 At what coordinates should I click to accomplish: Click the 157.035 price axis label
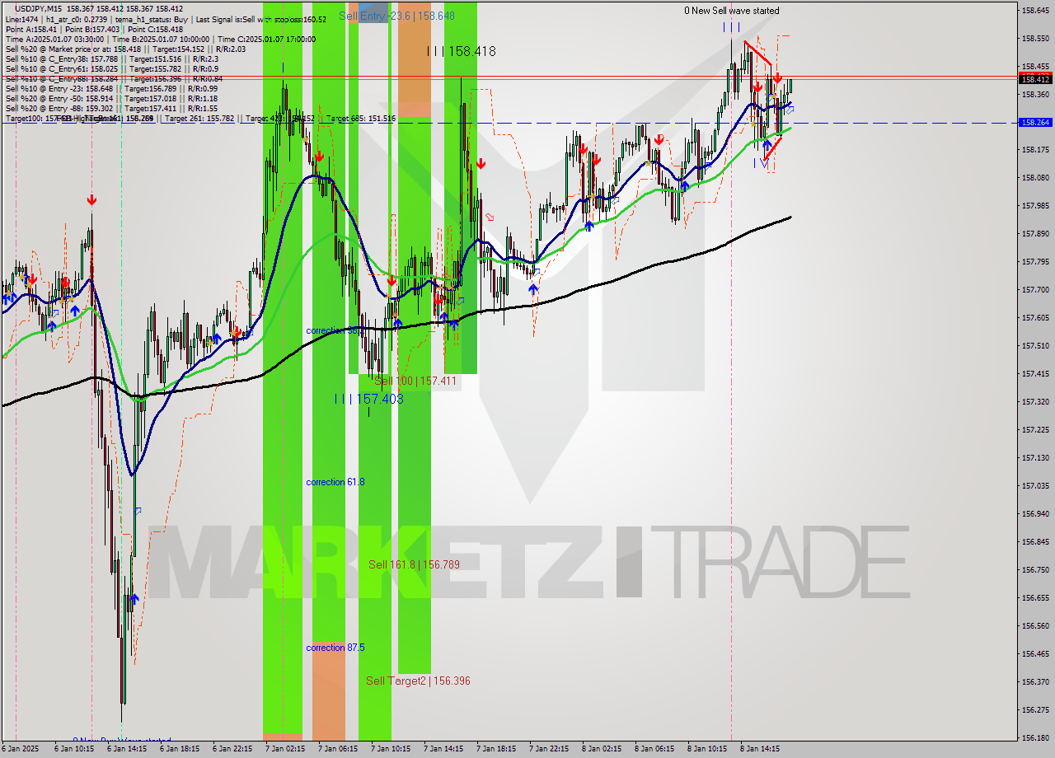(x=1035, y=485)
